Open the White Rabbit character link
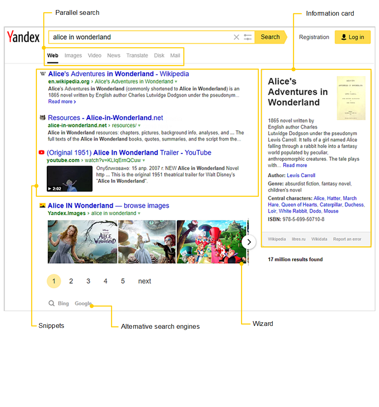379x407 pixels. [x=293, y=211]
